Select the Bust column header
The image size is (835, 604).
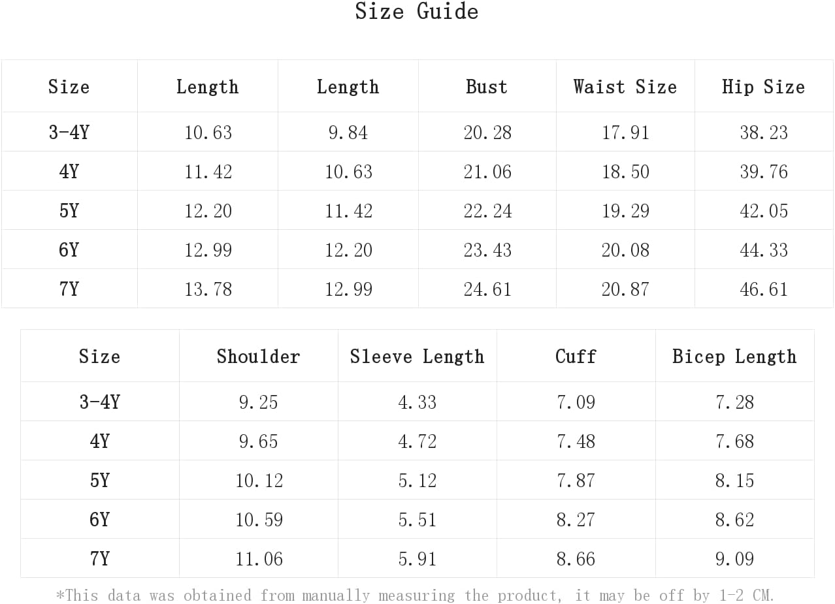(x=487, y=87)
